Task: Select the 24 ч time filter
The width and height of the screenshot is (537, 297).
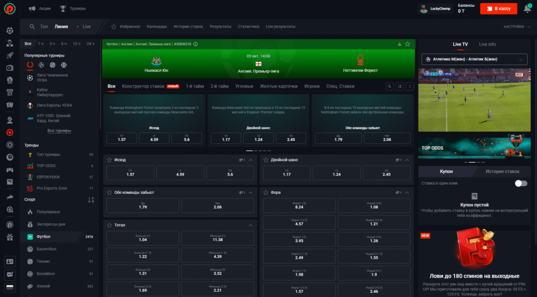Action: [x=90, y=44]
